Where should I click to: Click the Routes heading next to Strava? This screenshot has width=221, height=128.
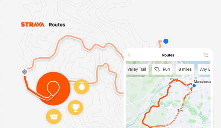[x=57, y=25]
